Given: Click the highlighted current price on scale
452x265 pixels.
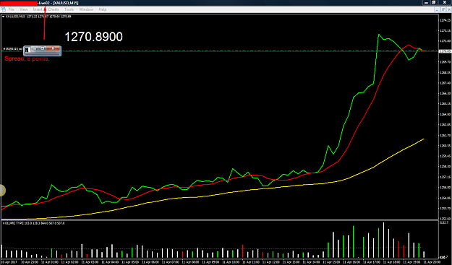Looking at the screenshot, I should point(445,51).
